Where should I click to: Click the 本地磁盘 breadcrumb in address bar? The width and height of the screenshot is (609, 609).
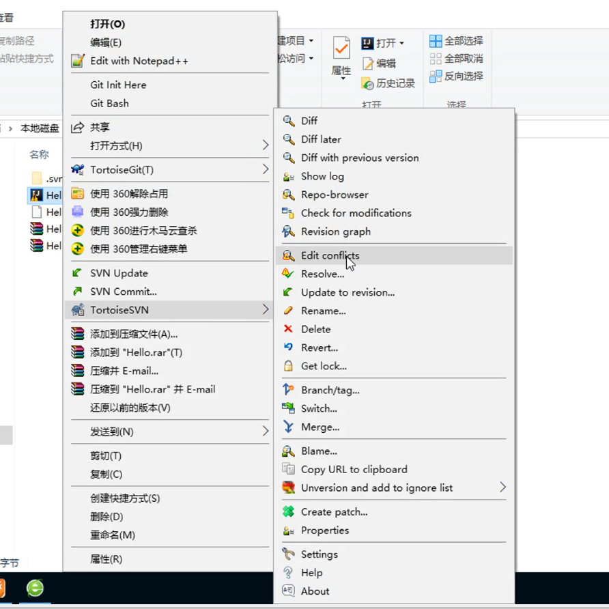point(40,128)
